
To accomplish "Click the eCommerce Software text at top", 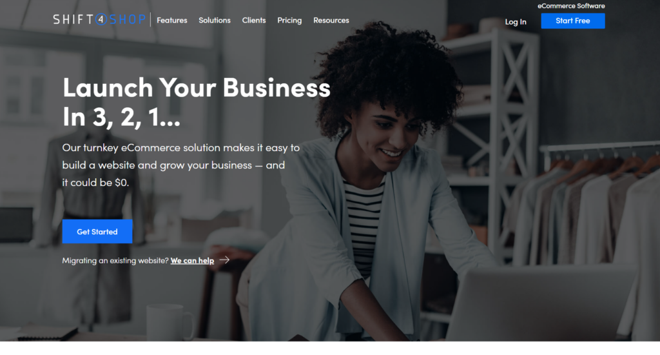I will tap(571, 6).
